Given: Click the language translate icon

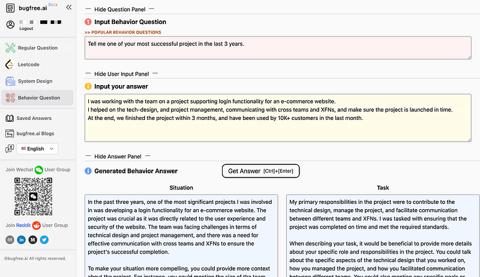Looking at the screenshot, I should [10, 149].
